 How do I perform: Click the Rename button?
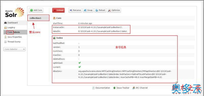pyautogui.click(x=75, y=10)
